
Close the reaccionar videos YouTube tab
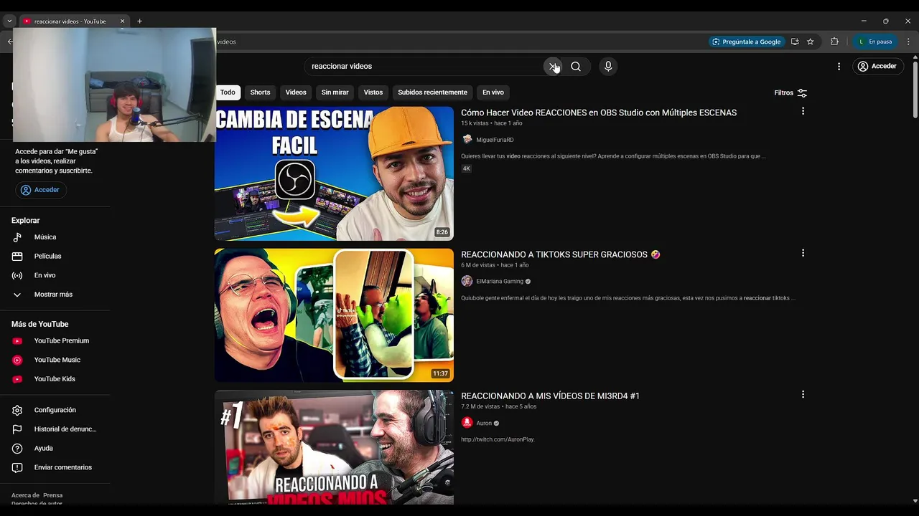coord(122,21)
